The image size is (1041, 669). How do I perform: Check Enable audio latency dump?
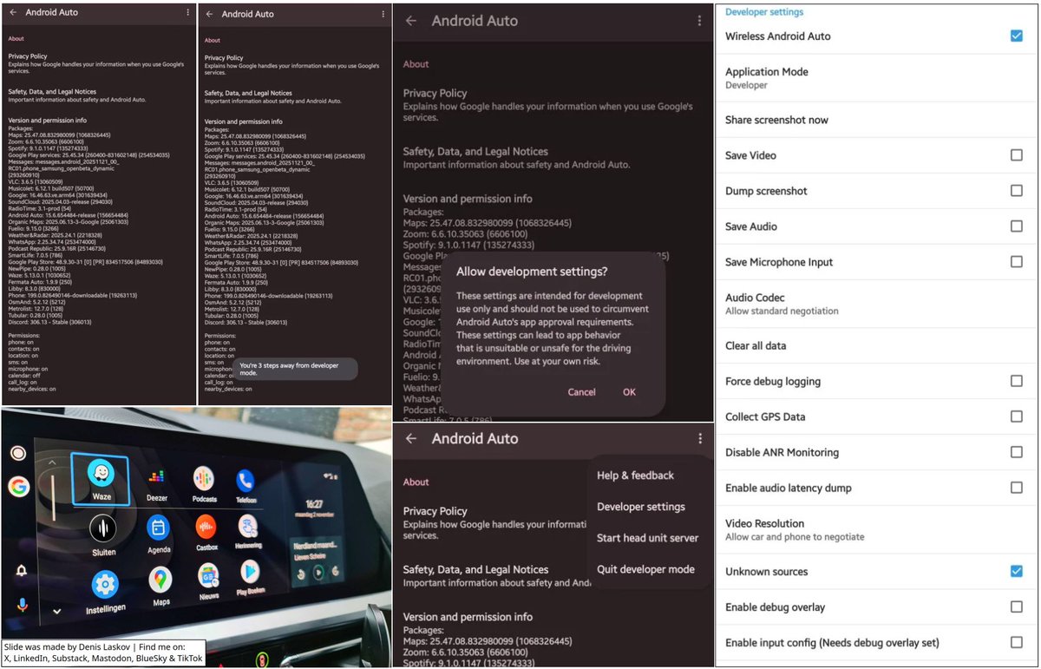pyautogui.click(x=1016, y=488)
